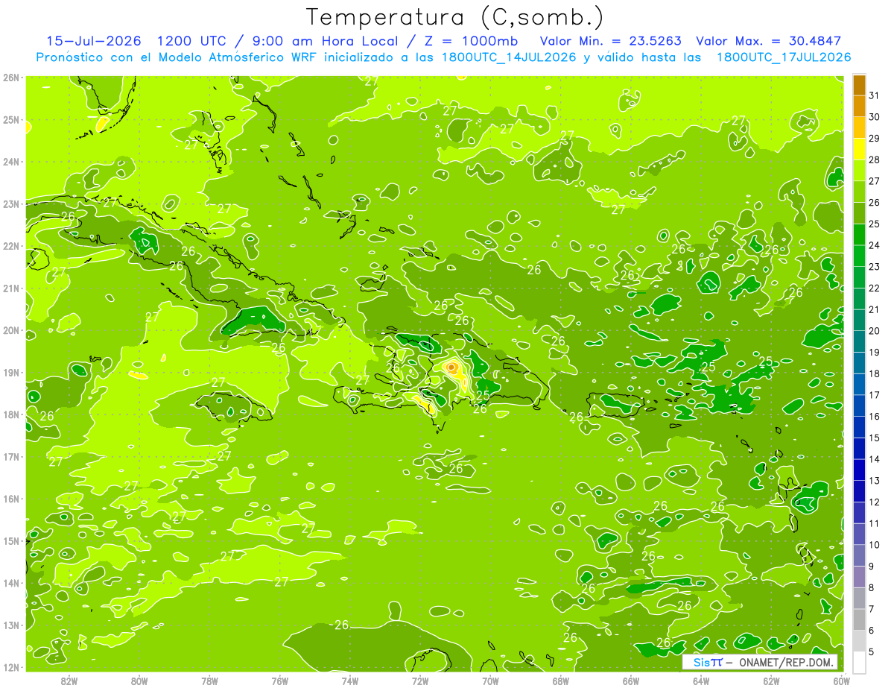
Task: Click purple legend swatch between 9 and 10
Action: (859, 555)
